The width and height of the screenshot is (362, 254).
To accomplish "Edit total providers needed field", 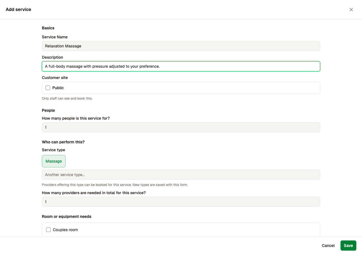I will [x=181, y=202].
